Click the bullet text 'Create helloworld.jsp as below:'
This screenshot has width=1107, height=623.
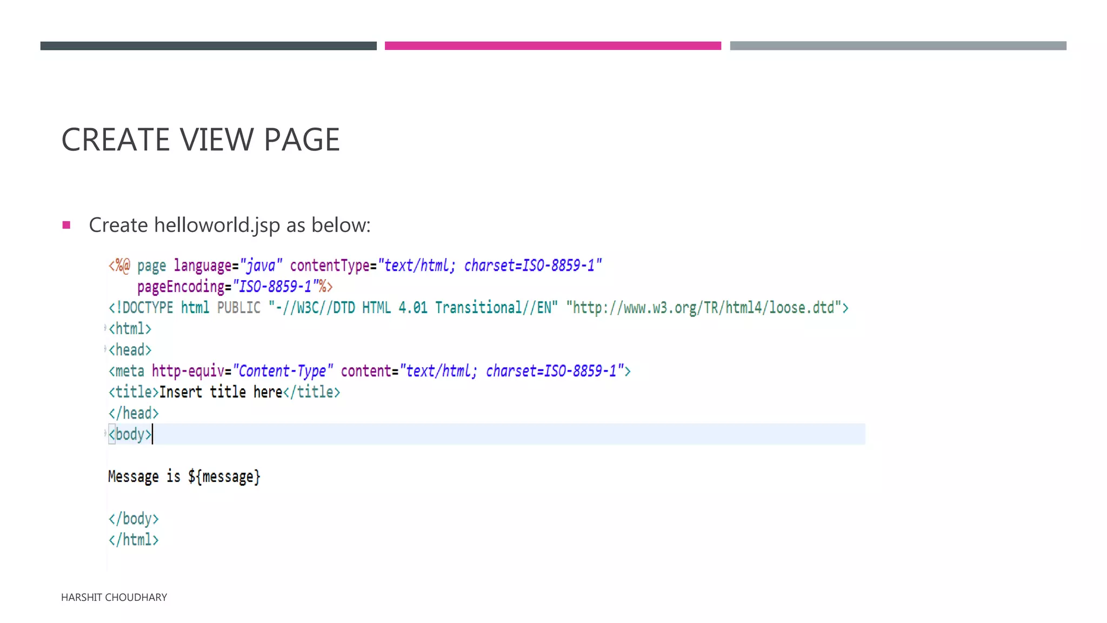(x=230, y=225)
